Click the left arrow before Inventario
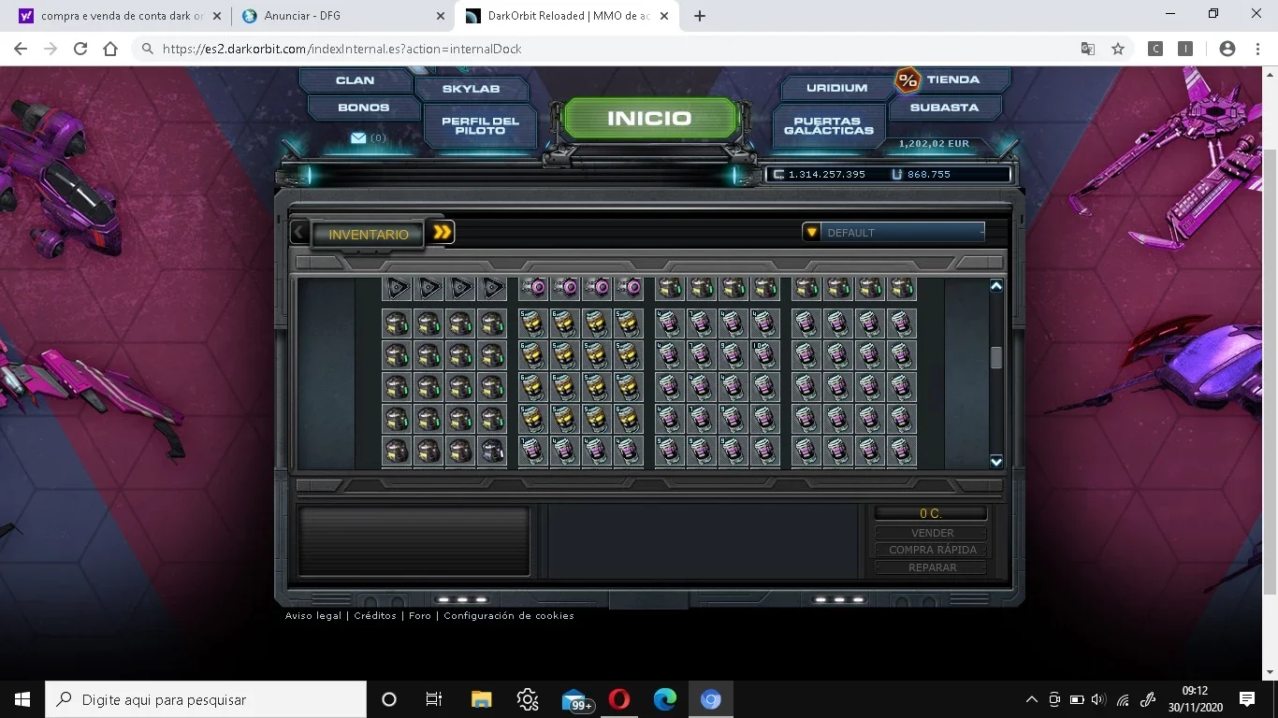Image resolution: width=1278 pixels, height=718 pixels. (298, 232)
